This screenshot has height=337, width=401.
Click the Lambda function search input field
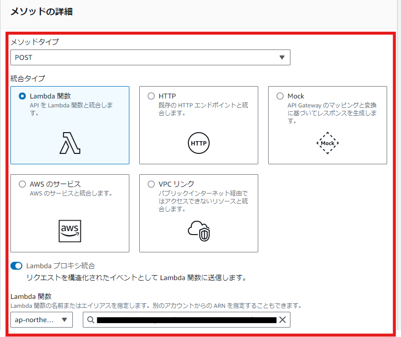pyautogui.click(x=186, y=320)
